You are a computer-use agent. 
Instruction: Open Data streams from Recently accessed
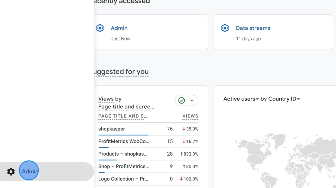(253, 28)
